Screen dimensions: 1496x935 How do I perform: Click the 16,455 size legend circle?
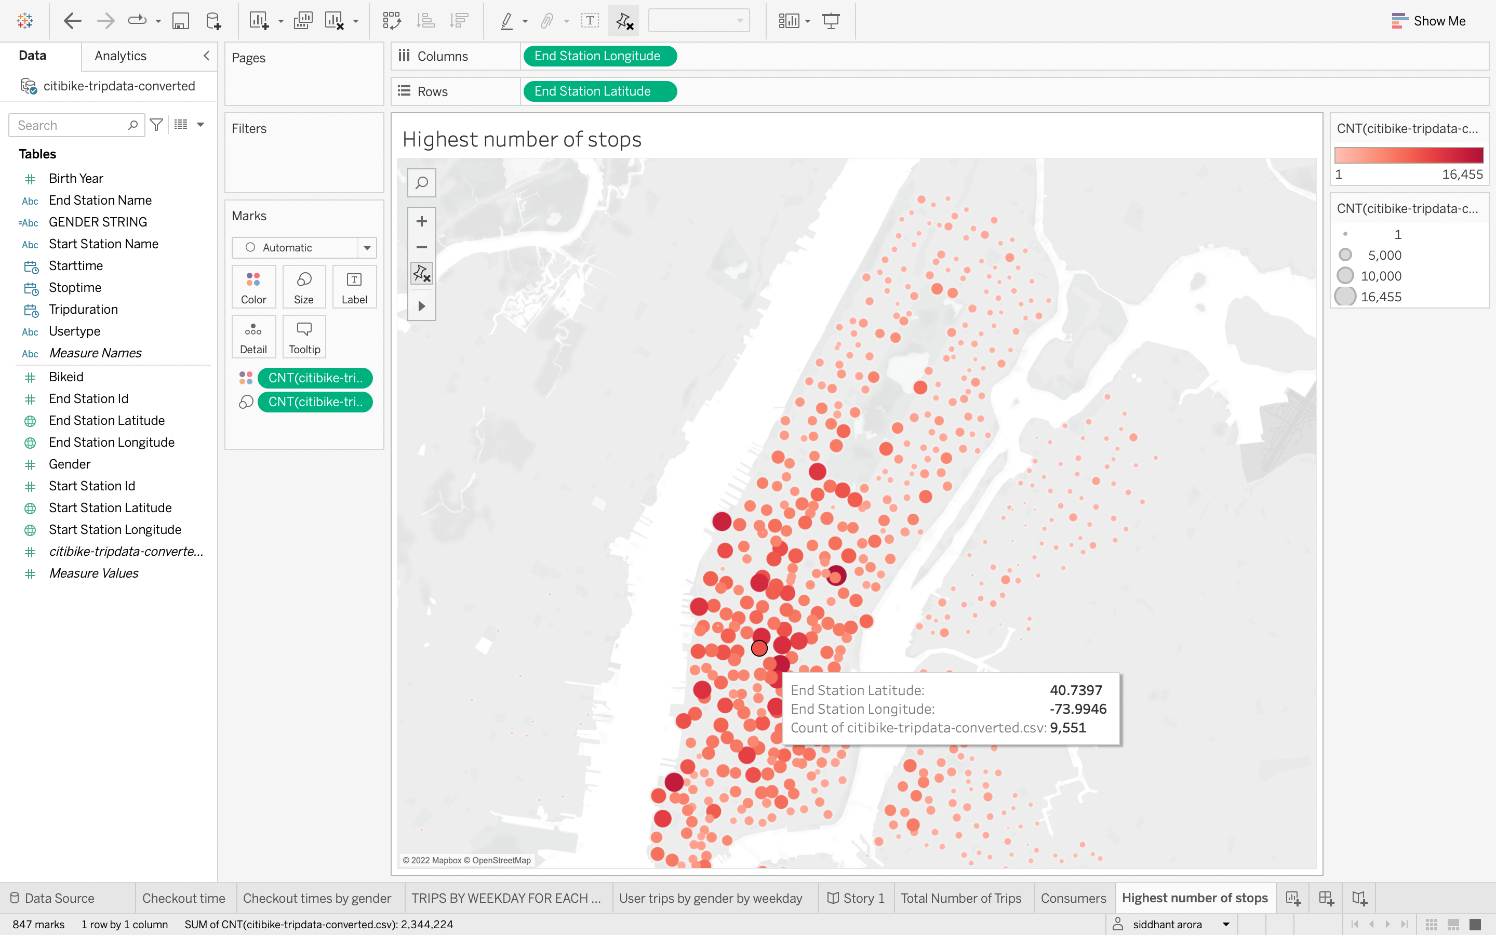[1345, 297]
